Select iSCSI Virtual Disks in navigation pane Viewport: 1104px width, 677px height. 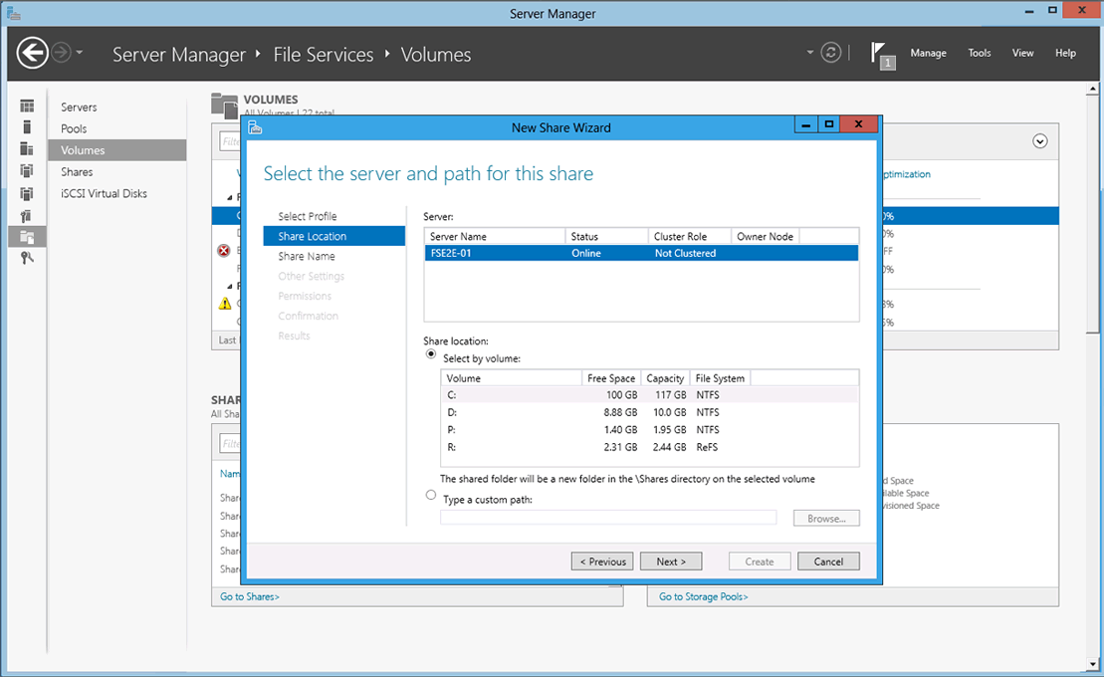105,194
